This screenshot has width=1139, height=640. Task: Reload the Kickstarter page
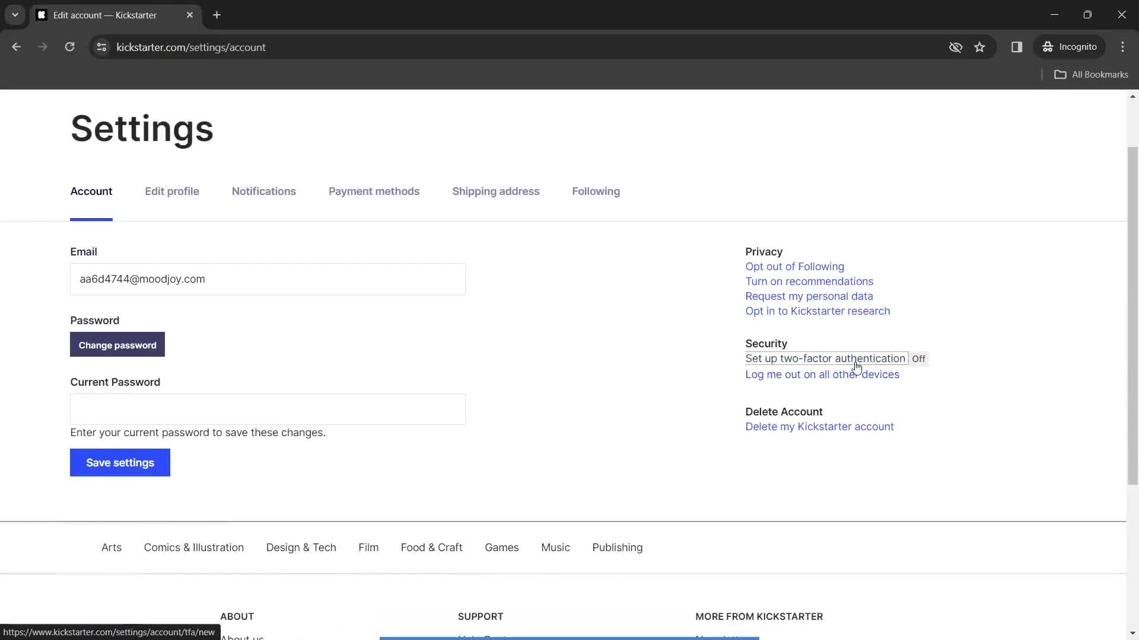point(69,47)
